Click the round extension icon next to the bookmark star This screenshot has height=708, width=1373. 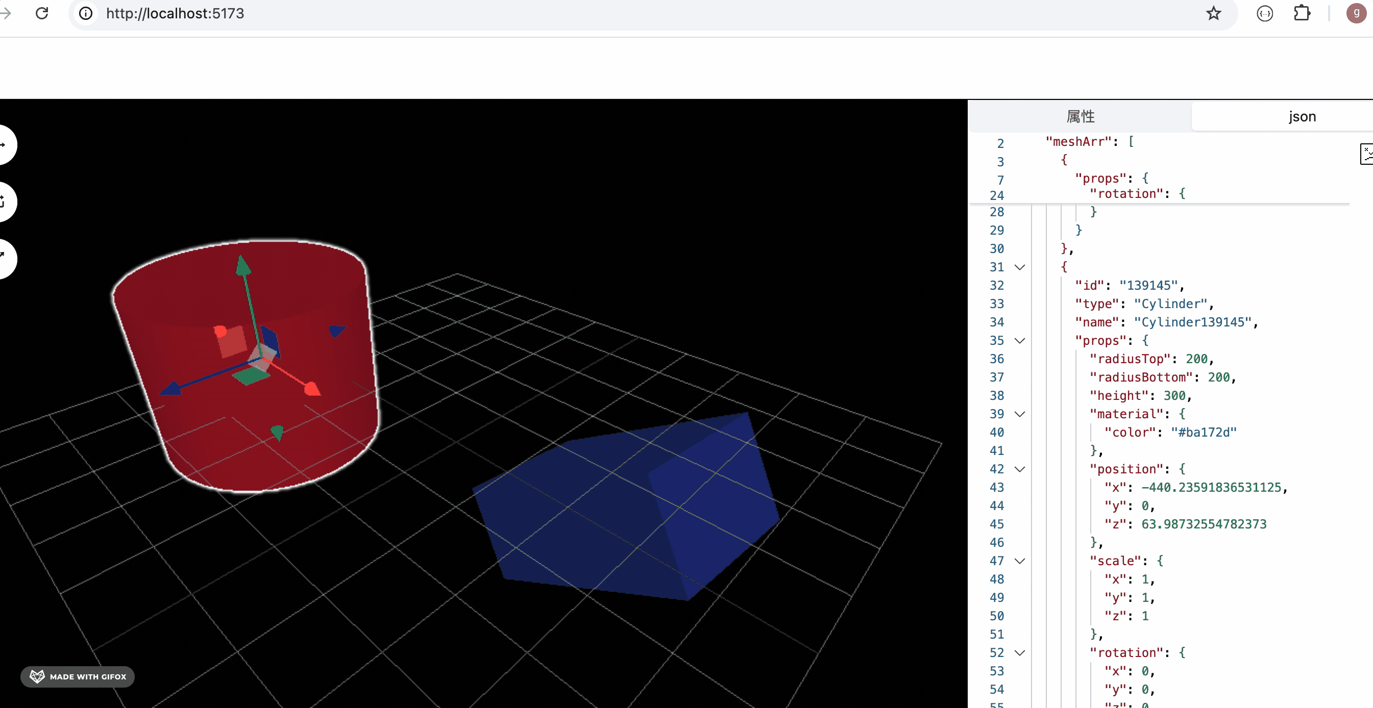[1265, 13]
